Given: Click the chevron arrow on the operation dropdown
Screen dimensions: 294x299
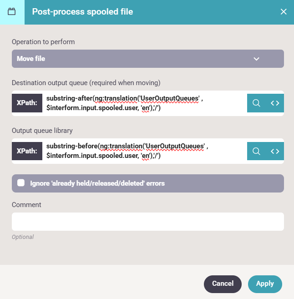Looking at the screenshot, I should [x=256, y=59].
